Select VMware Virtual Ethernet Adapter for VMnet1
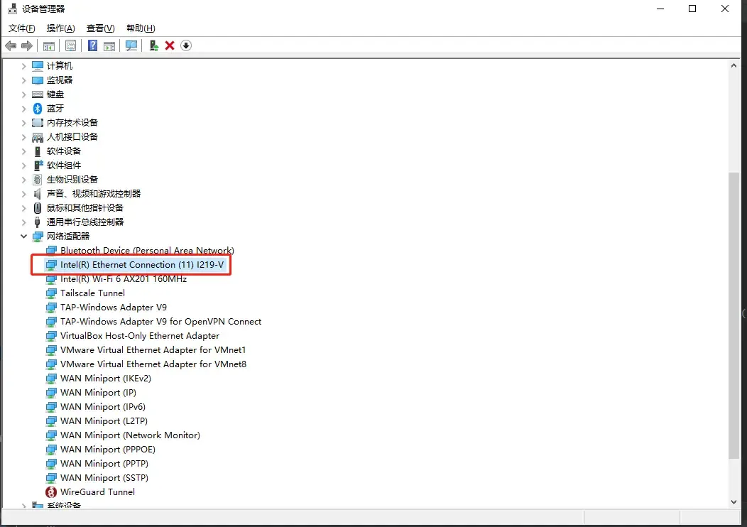 tap(153, 350)
